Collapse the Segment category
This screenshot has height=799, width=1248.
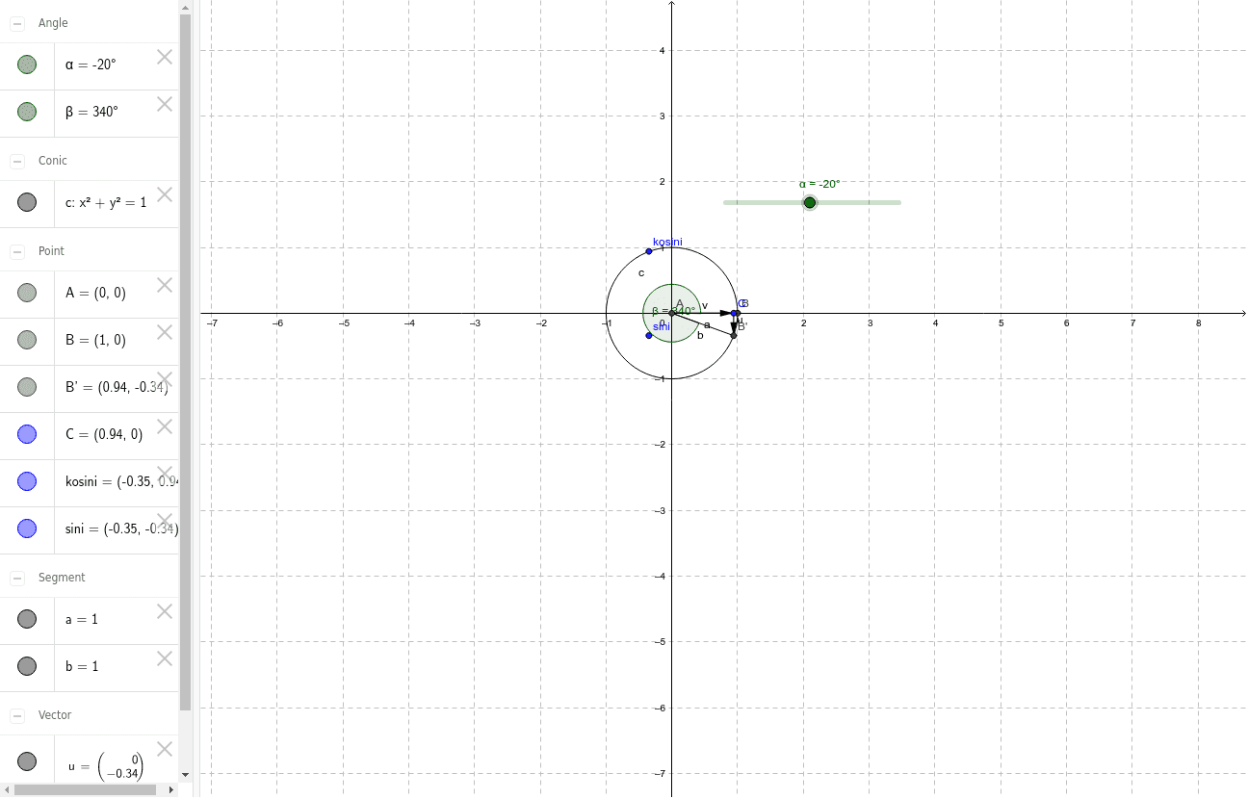tap(17, 578)
